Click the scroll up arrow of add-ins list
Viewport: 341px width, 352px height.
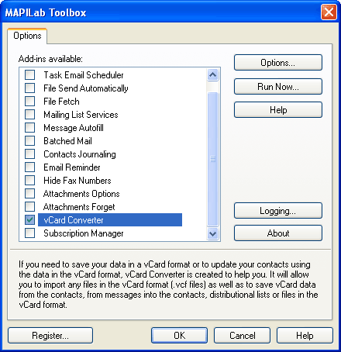pyautogui.click(x=213, y=75)
